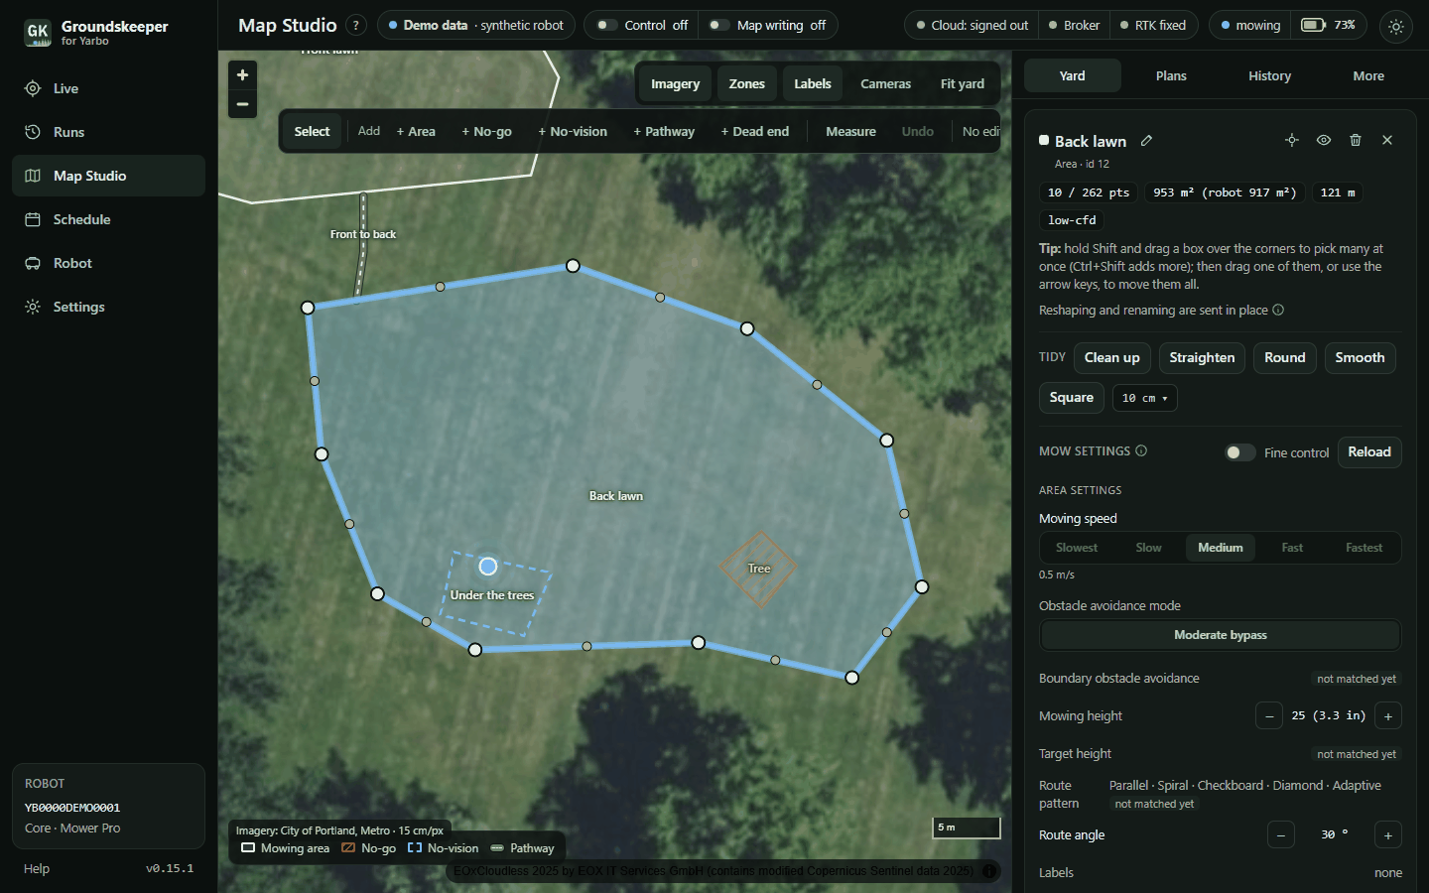Switch to the Plans tab
This screenshot has width=1429, height=893.
coord(1171,75)
